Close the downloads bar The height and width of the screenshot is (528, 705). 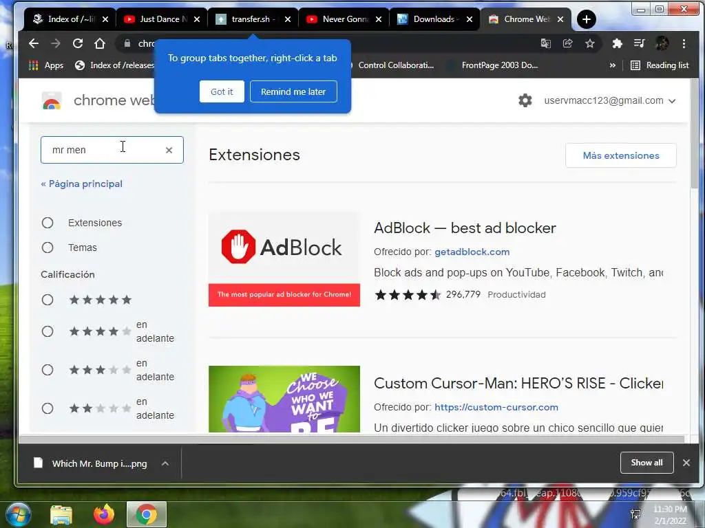pyautogui.click(x=686, y=463)
